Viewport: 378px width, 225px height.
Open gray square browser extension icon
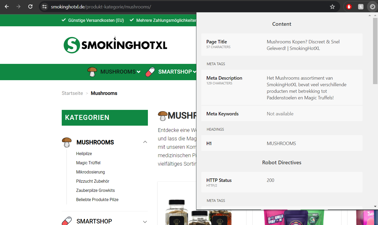click(361, 7)
